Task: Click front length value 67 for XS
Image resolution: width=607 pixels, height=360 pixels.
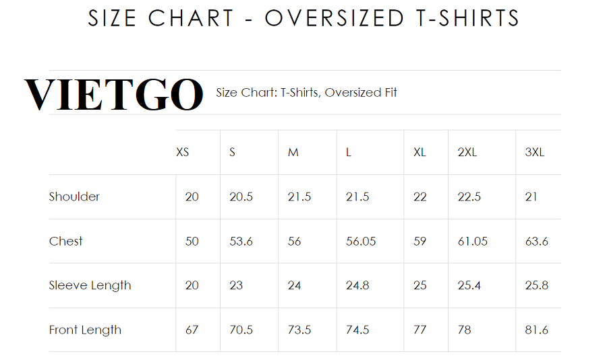Action: pyautogui.click(x=192, y=330)
